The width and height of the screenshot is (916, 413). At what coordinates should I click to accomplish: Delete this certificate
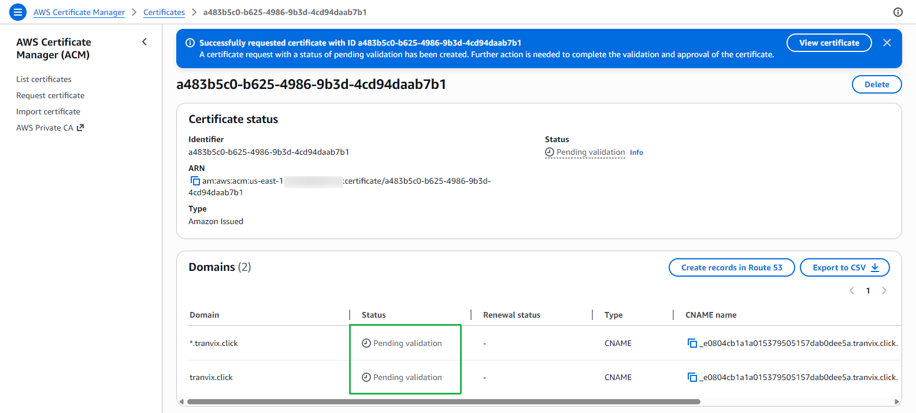click(x=877, y=84)
